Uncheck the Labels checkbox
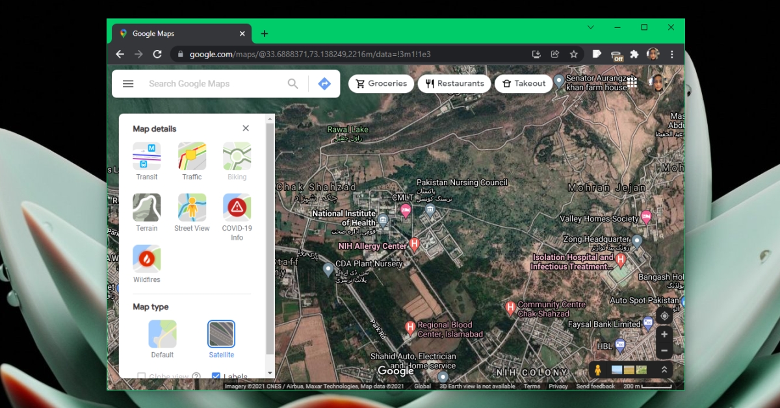This screenshot has width=780, height=408. [x=216, y=376]
